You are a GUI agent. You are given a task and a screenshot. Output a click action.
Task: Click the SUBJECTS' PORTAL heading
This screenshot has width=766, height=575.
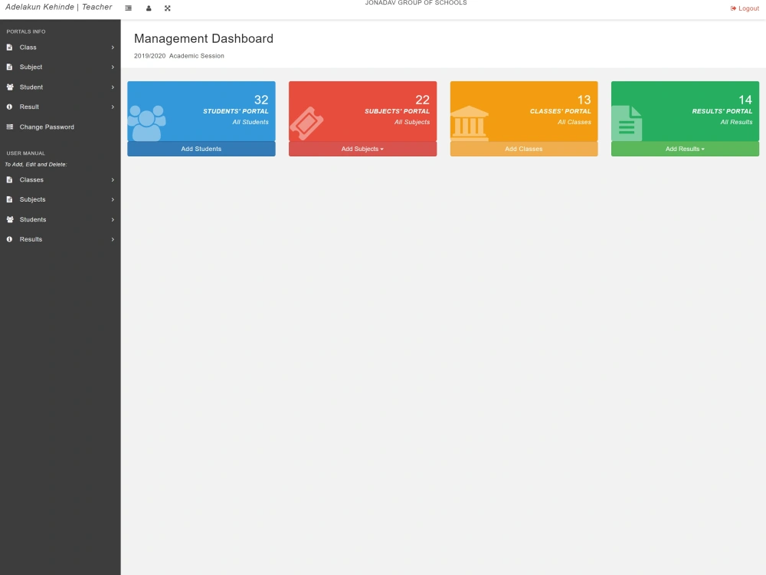point(397,111)
